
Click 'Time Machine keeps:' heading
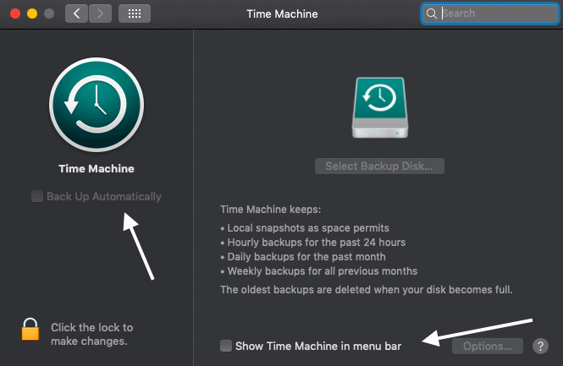(270, 210)
